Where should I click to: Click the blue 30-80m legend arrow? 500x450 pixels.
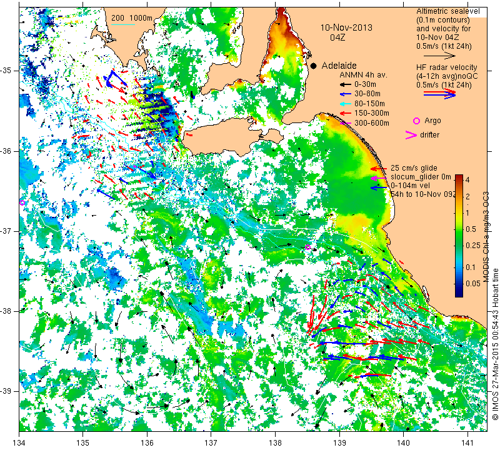345,94
